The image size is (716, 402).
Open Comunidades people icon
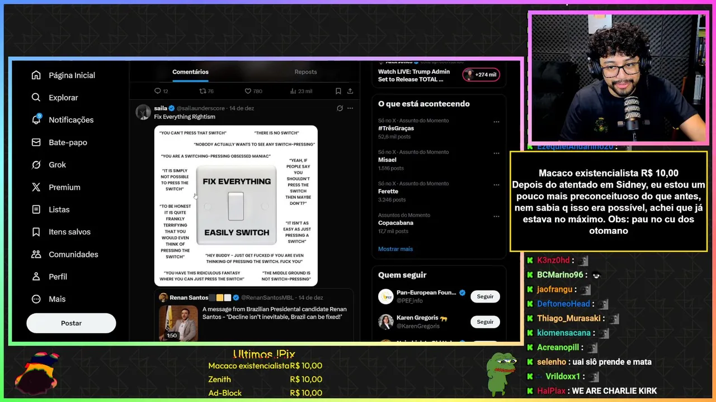tap(36, 254)
